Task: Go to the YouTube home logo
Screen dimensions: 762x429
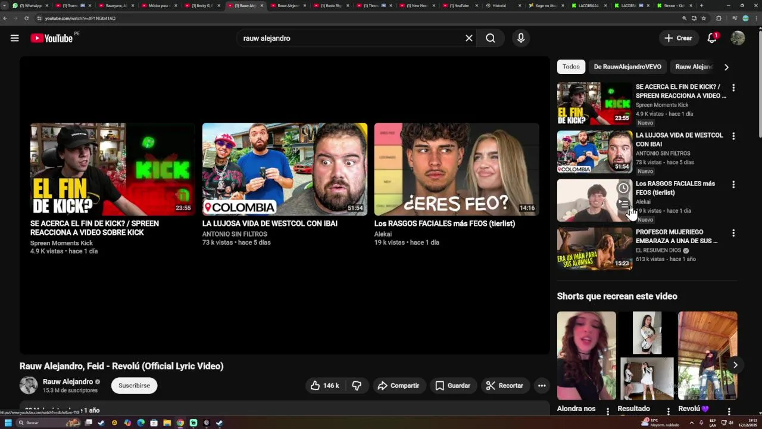Action: click(x=52, y=38)
